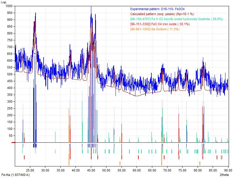
Task: Click the 60.00 tick label on 2theta axis
Action: (137, 170)
